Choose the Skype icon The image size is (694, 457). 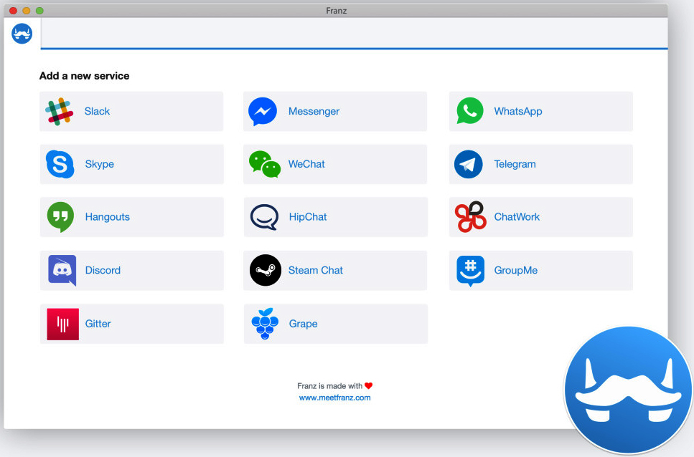[x=60, y=165]
